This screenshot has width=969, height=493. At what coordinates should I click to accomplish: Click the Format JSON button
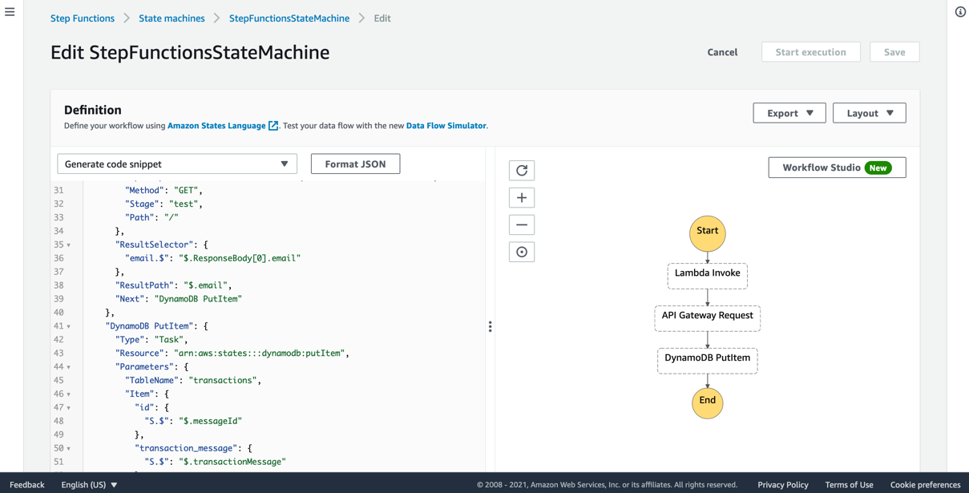pos(356,164)
